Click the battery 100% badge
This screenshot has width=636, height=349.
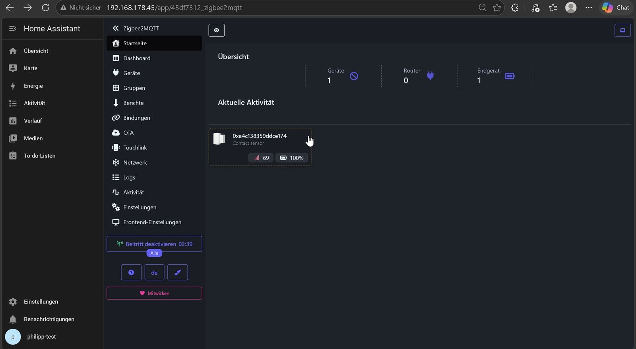(x=292, y=158)
